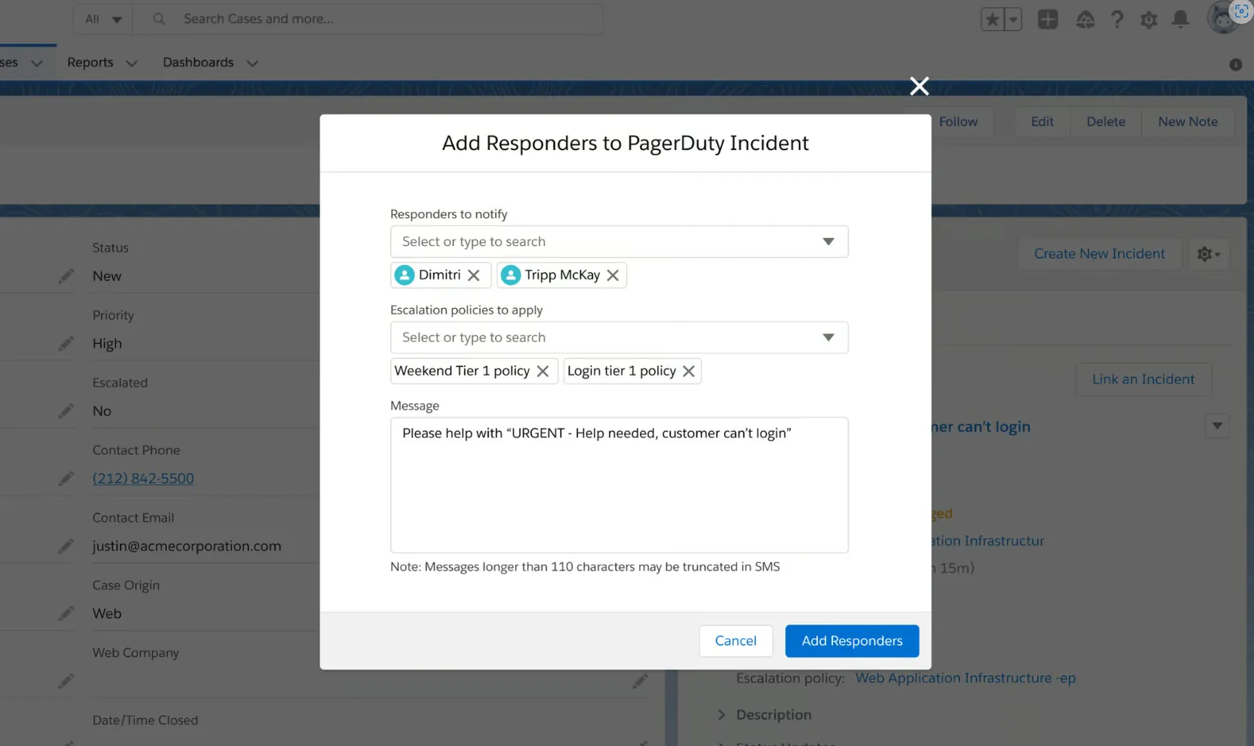1254x746 pixels.
Task: Click the Search Cases and more field
Action: (367, 18)
